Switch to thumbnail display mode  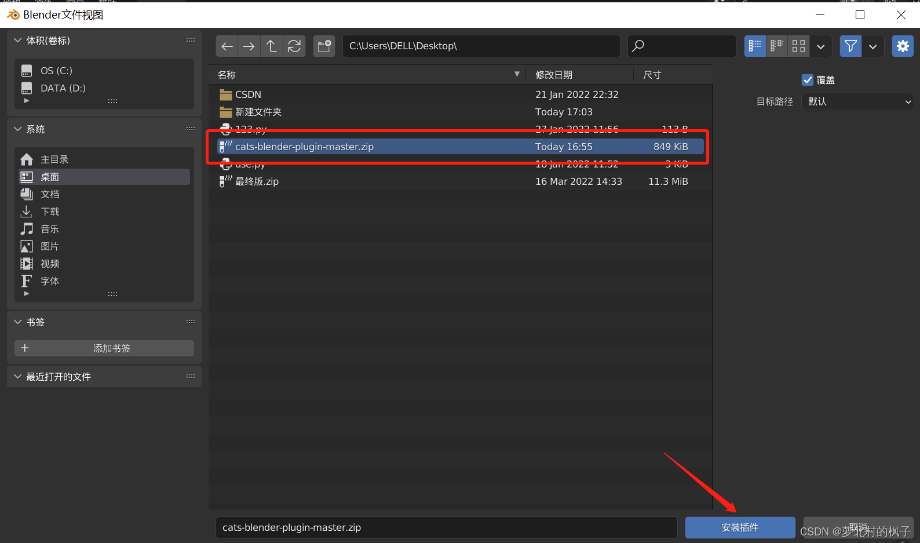(799, 46)
